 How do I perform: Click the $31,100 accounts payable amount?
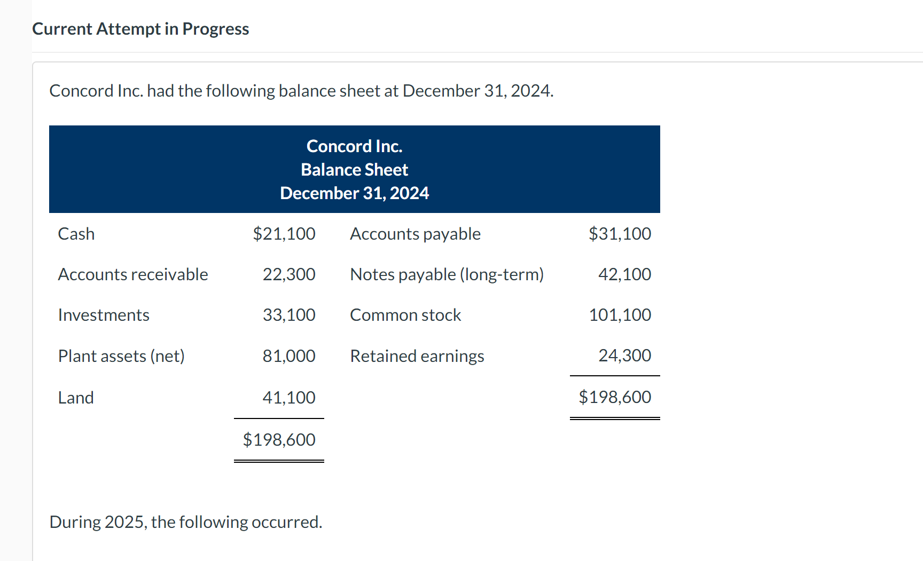click(x=620, y=234)
